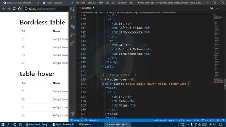Image resolution: width=226 pixels, height=127 pixels.
Task: Change indentation via Spaces: 2
Action: (172, 120)
